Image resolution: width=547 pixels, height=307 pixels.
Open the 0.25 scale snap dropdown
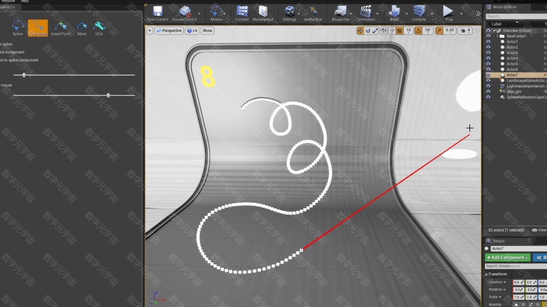pyautogui.click(x=450, y=31)
